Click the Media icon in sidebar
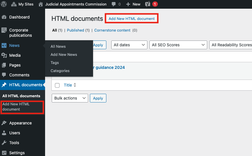252x156 pixels. tap(4, 55)
